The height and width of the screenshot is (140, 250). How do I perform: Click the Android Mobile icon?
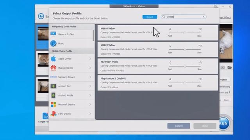[53, 95]
